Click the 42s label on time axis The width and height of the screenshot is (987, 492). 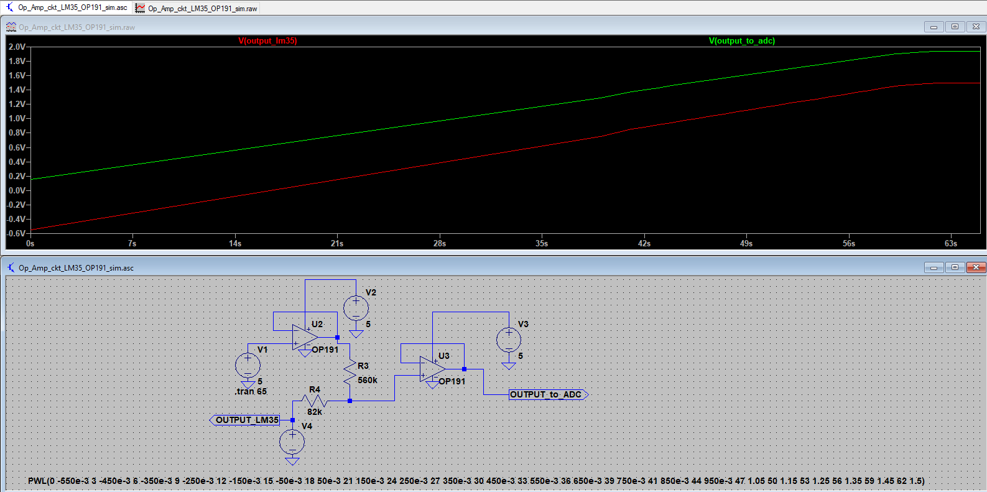644,243
